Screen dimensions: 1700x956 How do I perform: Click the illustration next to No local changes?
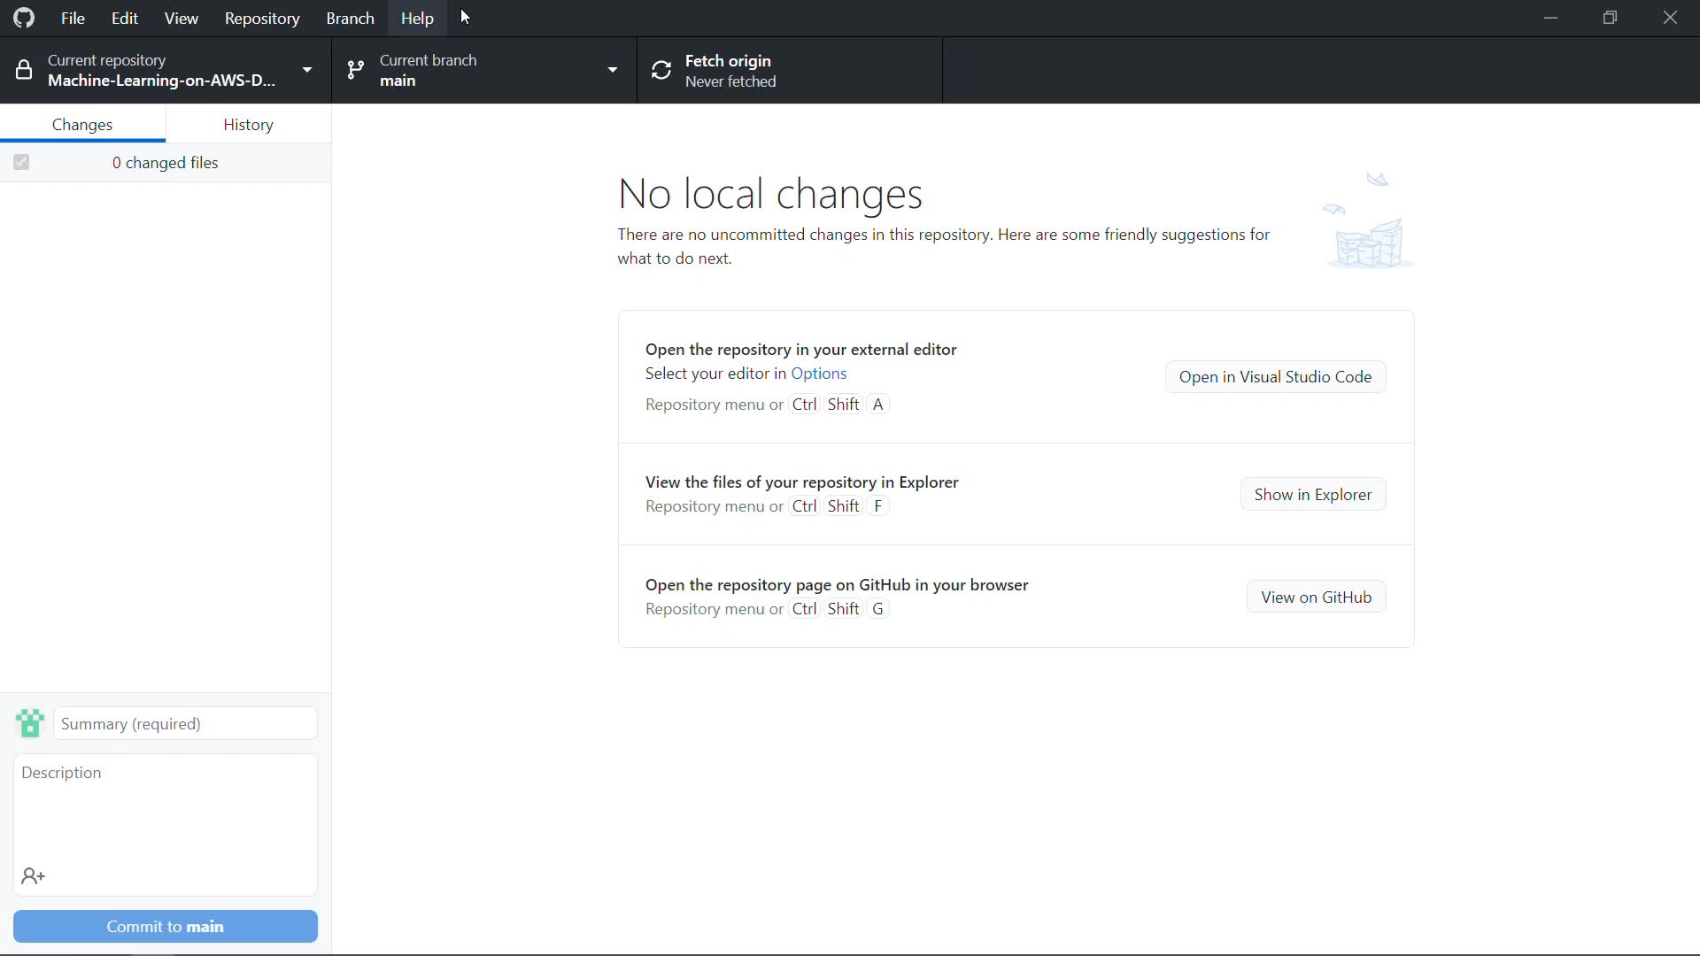[x=1368, y=221]
